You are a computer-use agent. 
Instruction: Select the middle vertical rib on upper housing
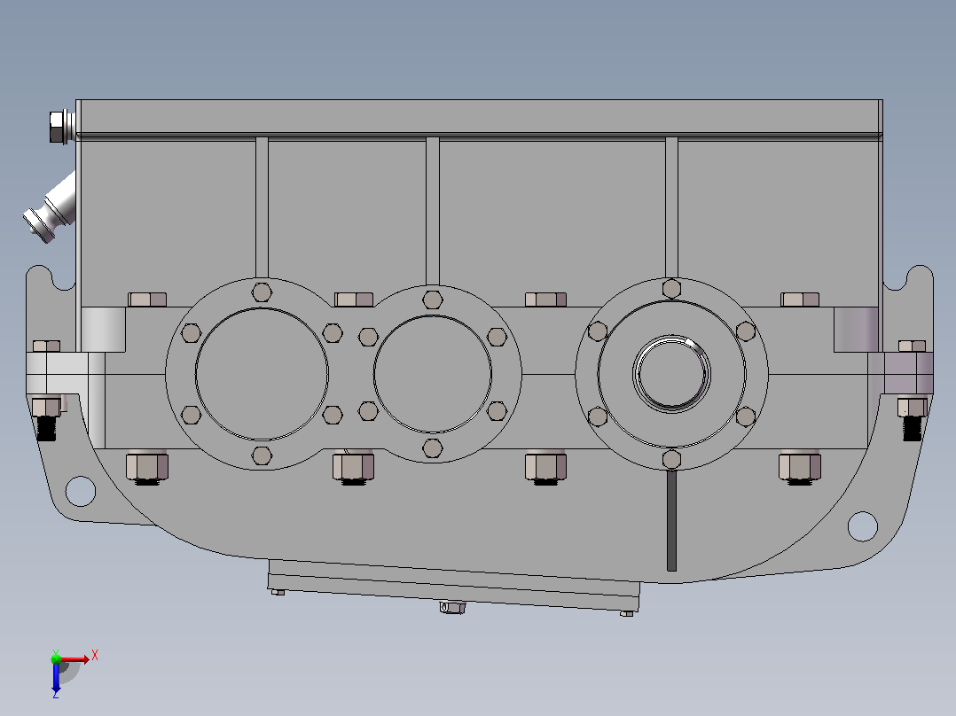click(x=433, y=211)
